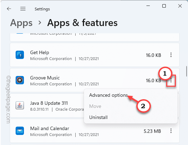Screen dimensions: 188x145
Task: Click the Settings window title
Action: [x=42, y=9]
